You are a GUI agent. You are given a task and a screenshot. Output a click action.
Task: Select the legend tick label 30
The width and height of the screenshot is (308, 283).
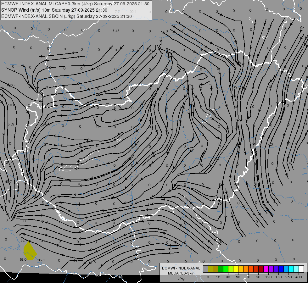[228, 277]
